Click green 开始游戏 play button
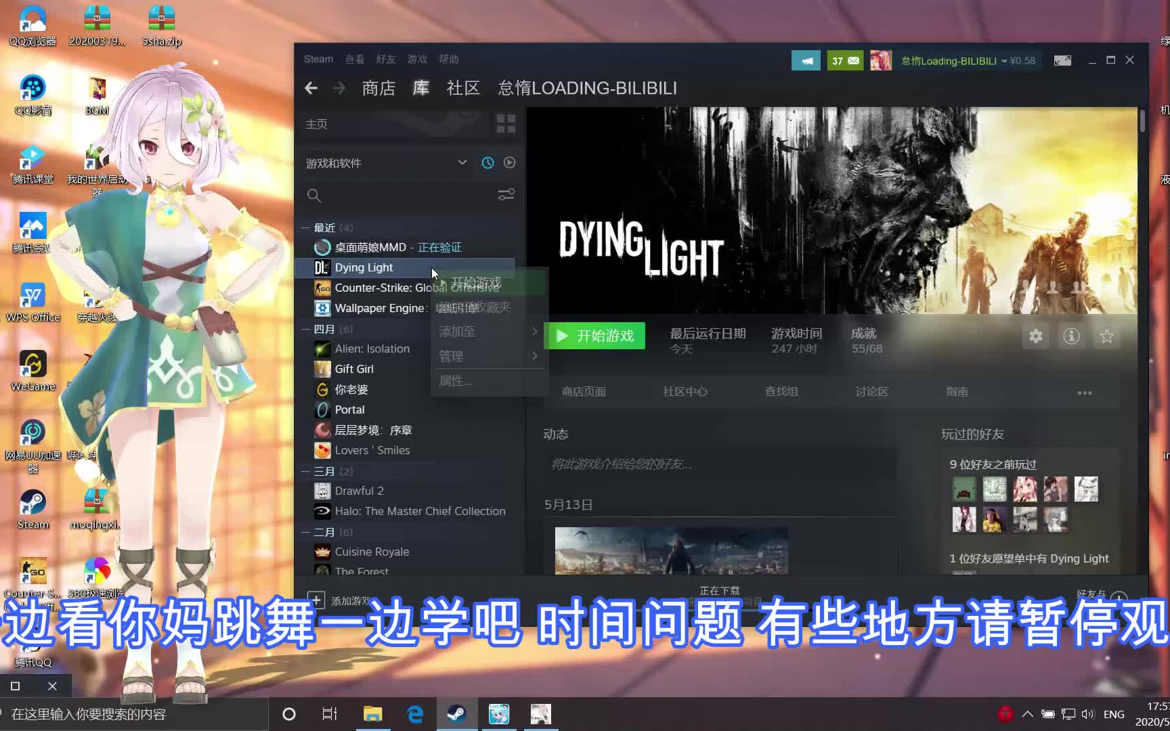 click(595, 336)
